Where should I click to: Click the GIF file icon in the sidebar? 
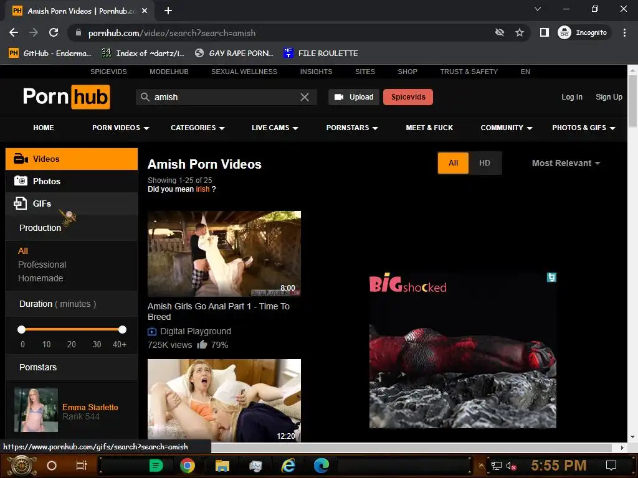(x=21, y=204)
